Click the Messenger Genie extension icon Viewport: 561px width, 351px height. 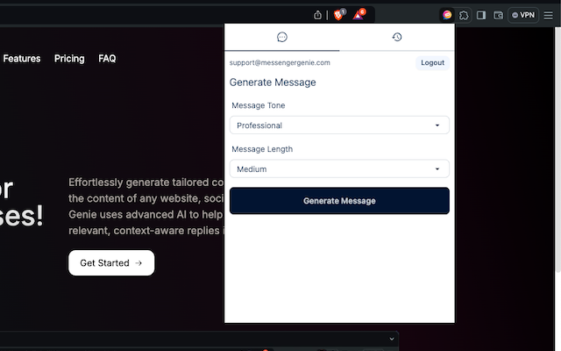(x=446, y=15)
